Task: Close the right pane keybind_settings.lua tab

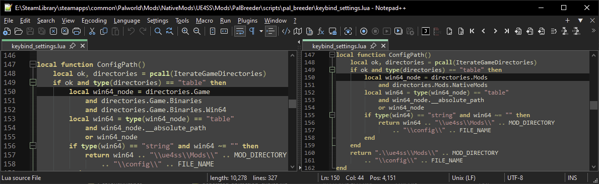Action: coord(383,46)
